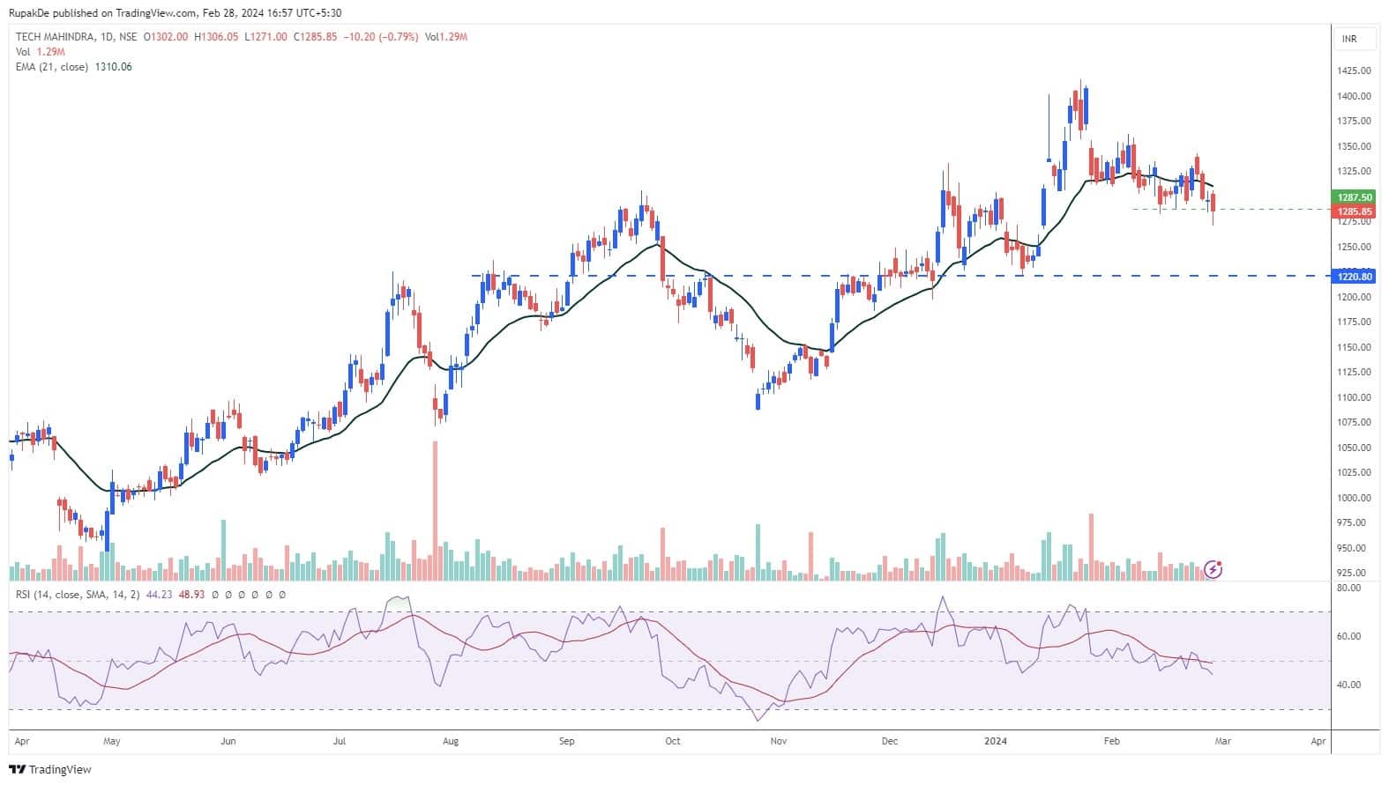Click the 1425.00 price axis label
Screen dimensions: 1389x785
point(1354,70)
